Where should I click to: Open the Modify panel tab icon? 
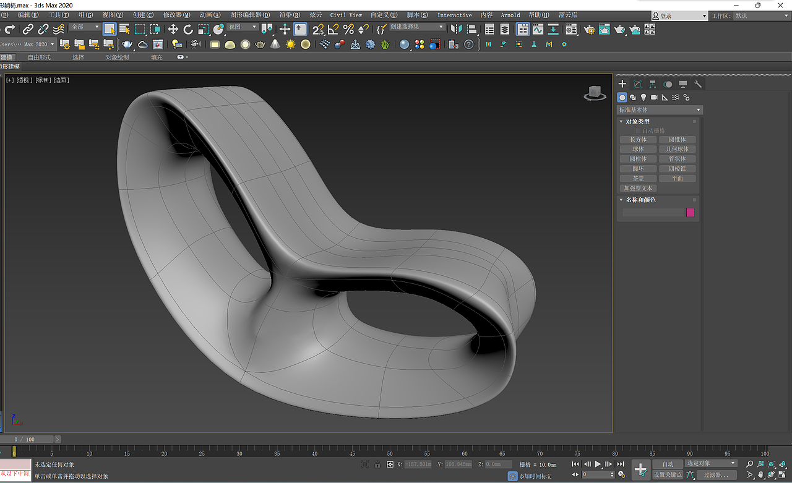point(637,84)
